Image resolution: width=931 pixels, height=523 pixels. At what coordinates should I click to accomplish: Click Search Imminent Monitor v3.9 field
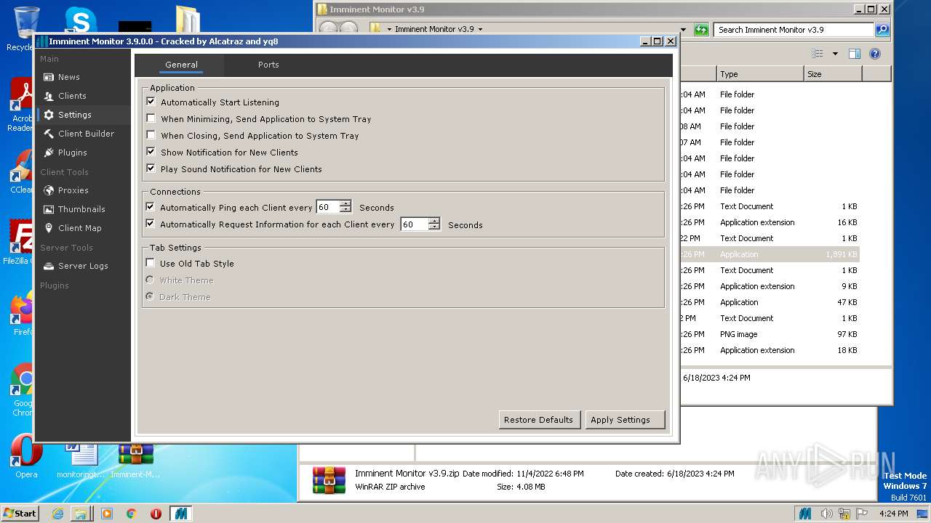794,30
